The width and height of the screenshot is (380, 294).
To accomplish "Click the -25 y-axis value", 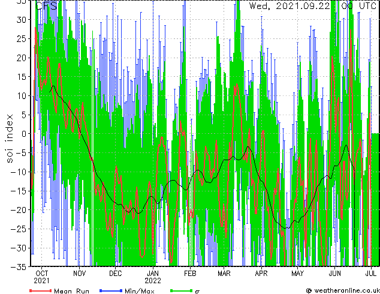I will pyautogui.click(x=19, y=229).
